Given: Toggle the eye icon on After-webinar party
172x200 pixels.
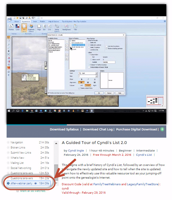Looking at the screenshot, I should (x=36, y=183).
